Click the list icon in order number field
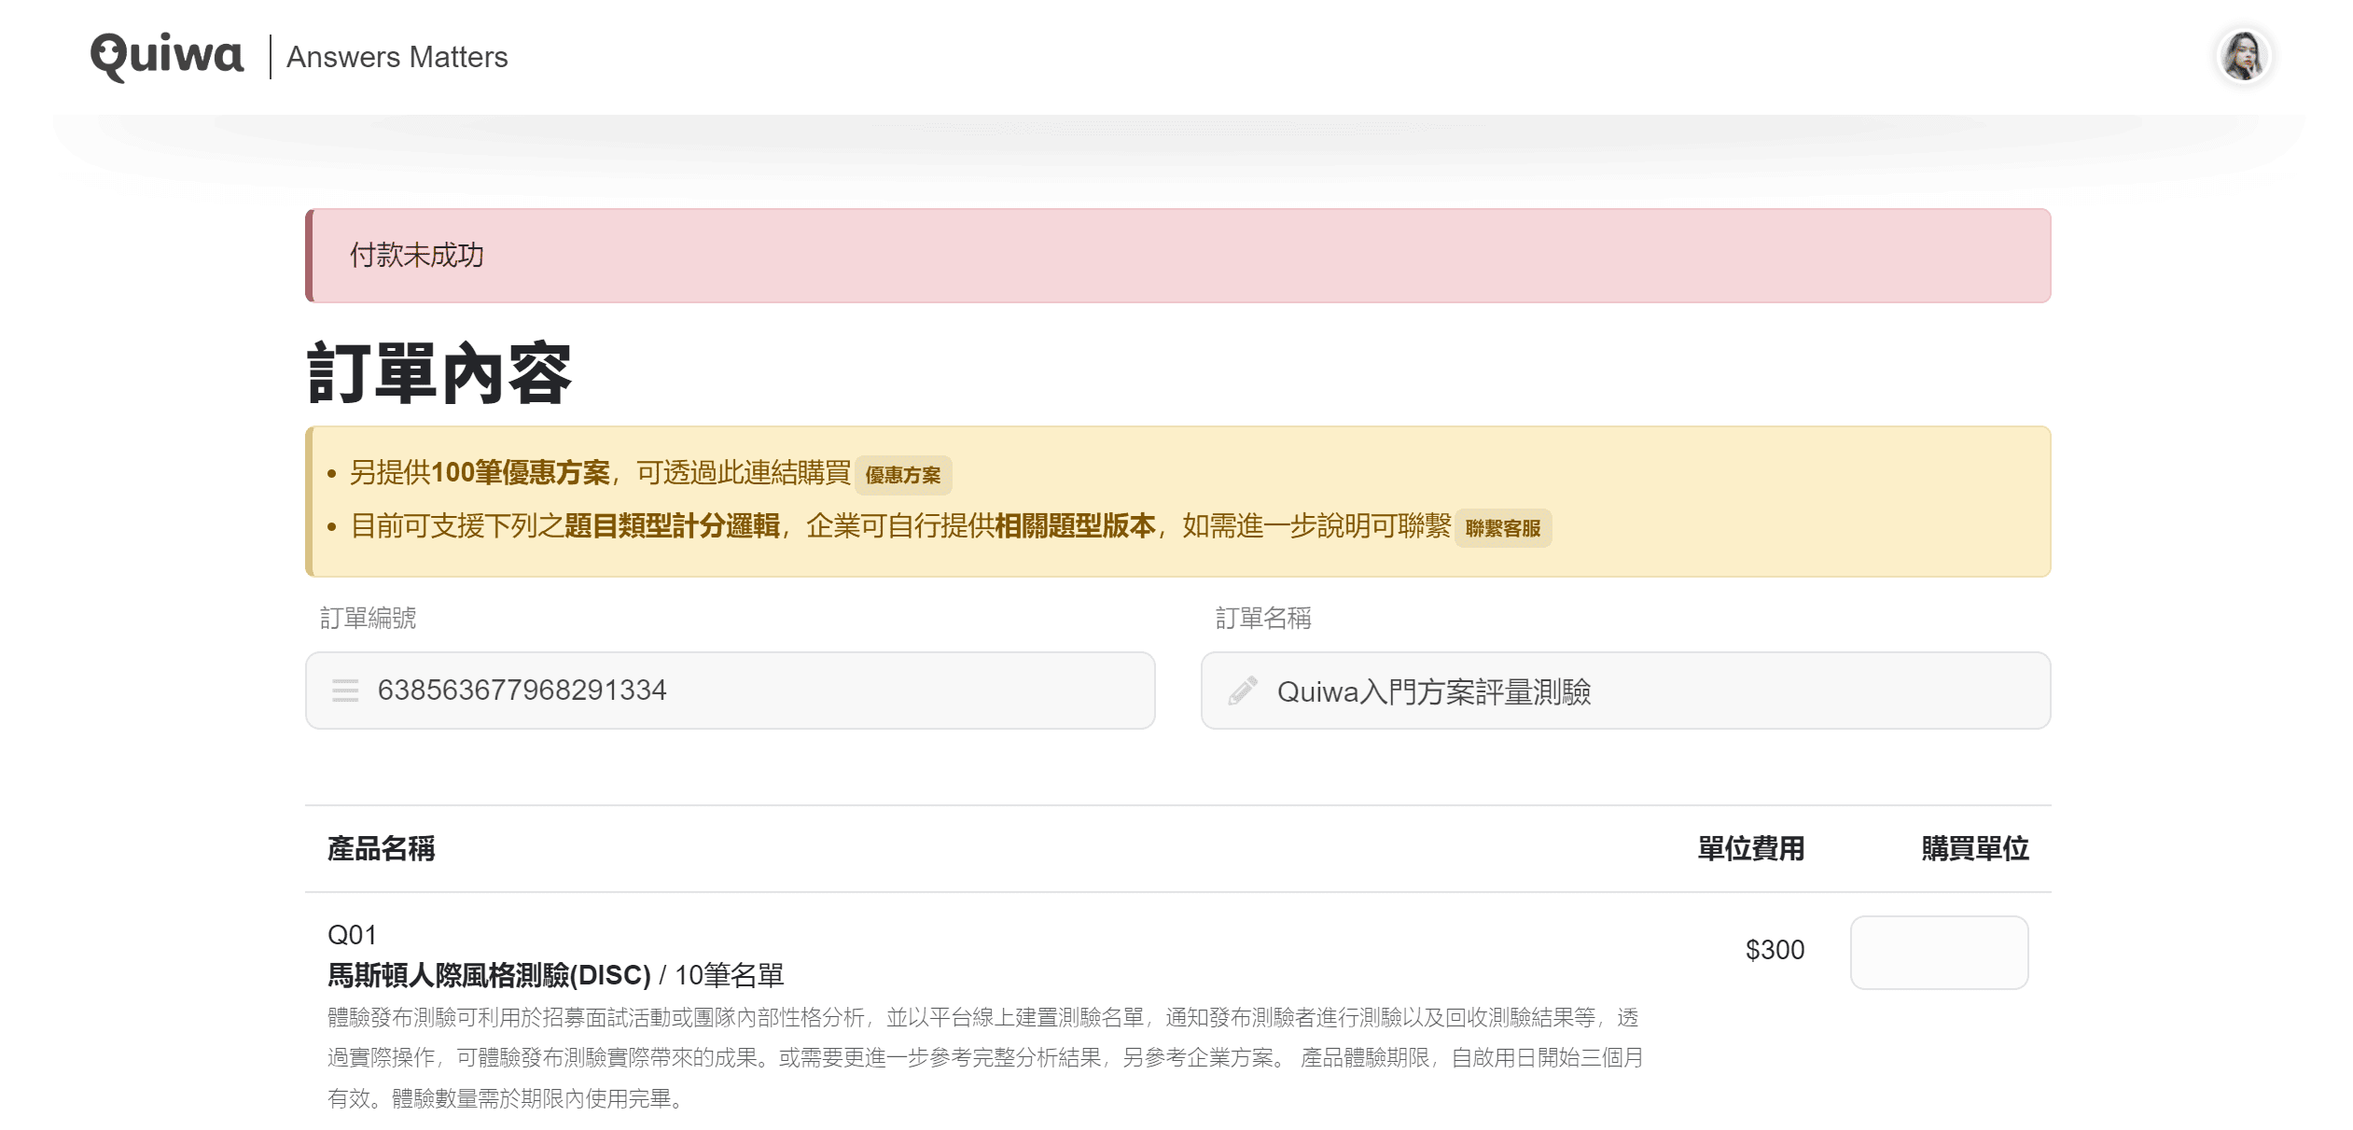 (x=345, y=691)
